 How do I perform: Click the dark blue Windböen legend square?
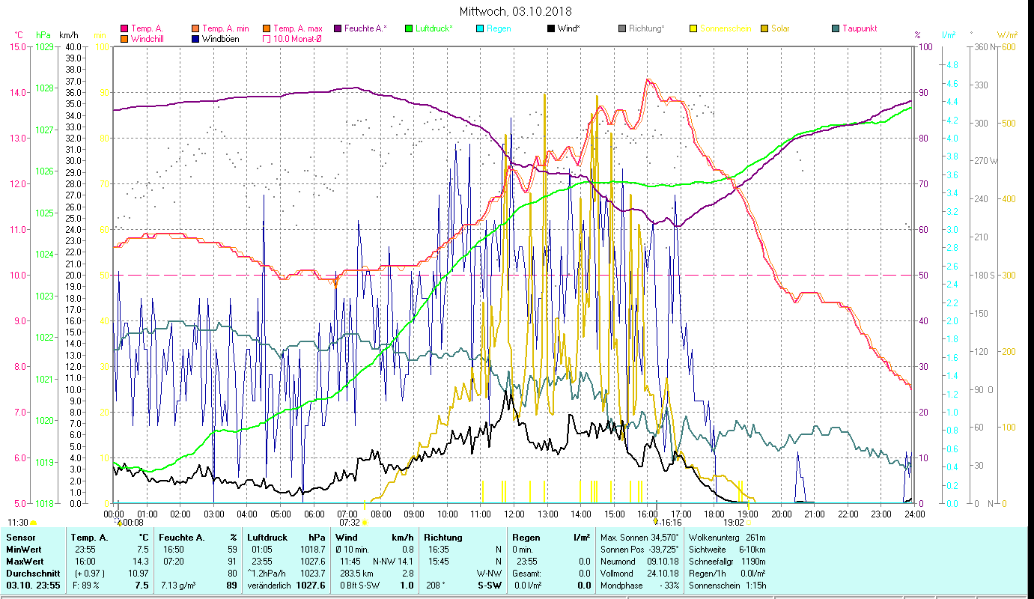[x=195, y=39]
